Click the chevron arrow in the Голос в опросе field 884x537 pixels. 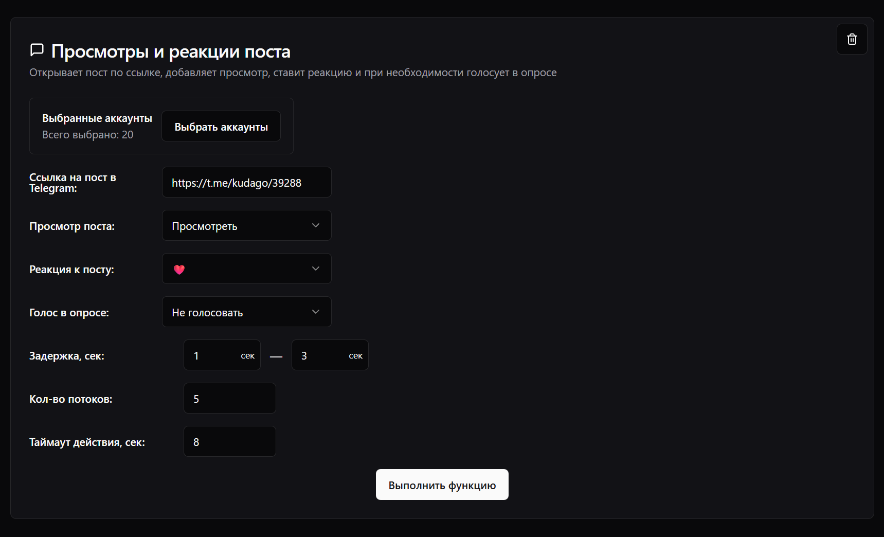316,312
